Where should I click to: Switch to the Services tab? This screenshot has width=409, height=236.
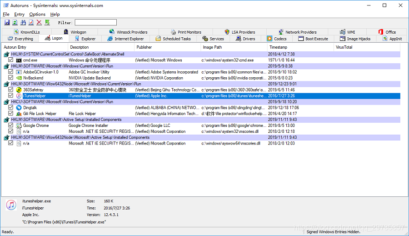[213, 39]
